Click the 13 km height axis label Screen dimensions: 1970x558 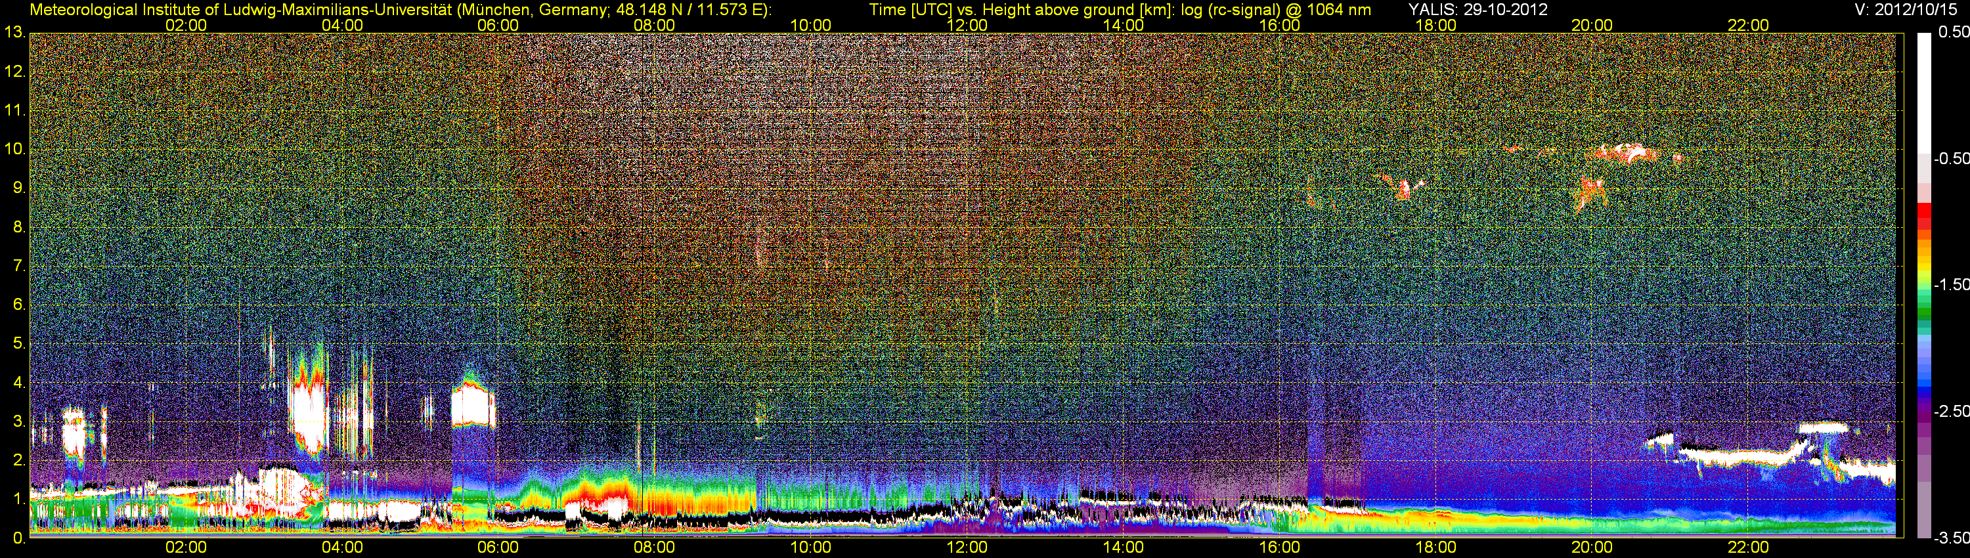pyautogui.click(x=14, y=33)
